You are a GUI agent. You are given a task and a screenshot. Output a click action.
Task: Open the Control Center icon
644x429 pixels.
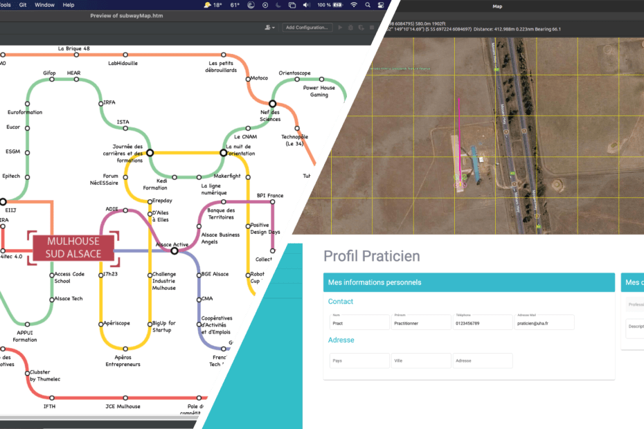381,5
